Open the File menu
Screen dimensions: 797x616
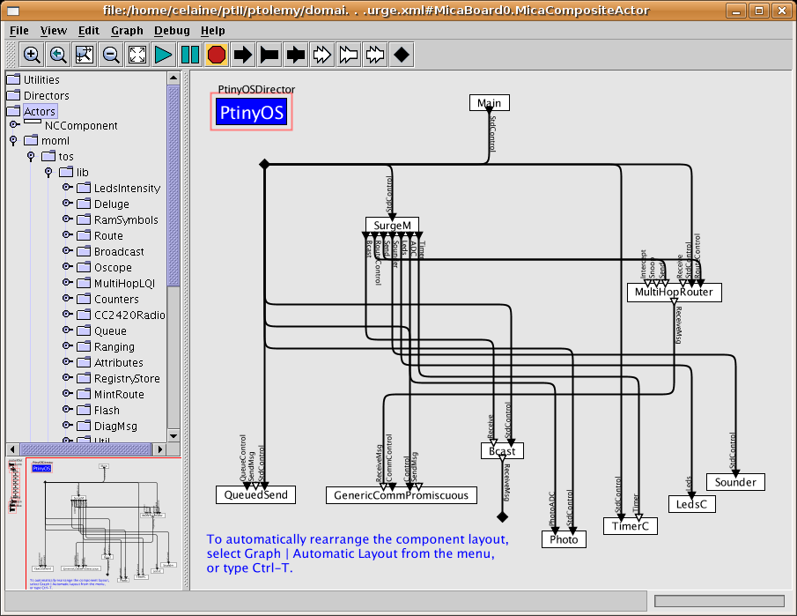(19, 31)
